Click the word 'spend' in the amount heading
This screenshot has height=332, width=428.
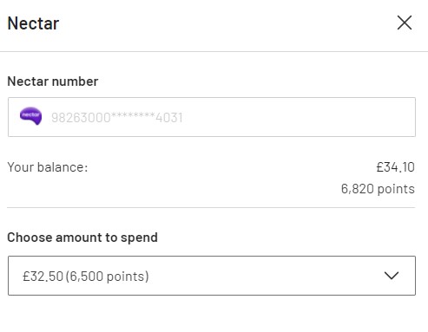[139, 238]
